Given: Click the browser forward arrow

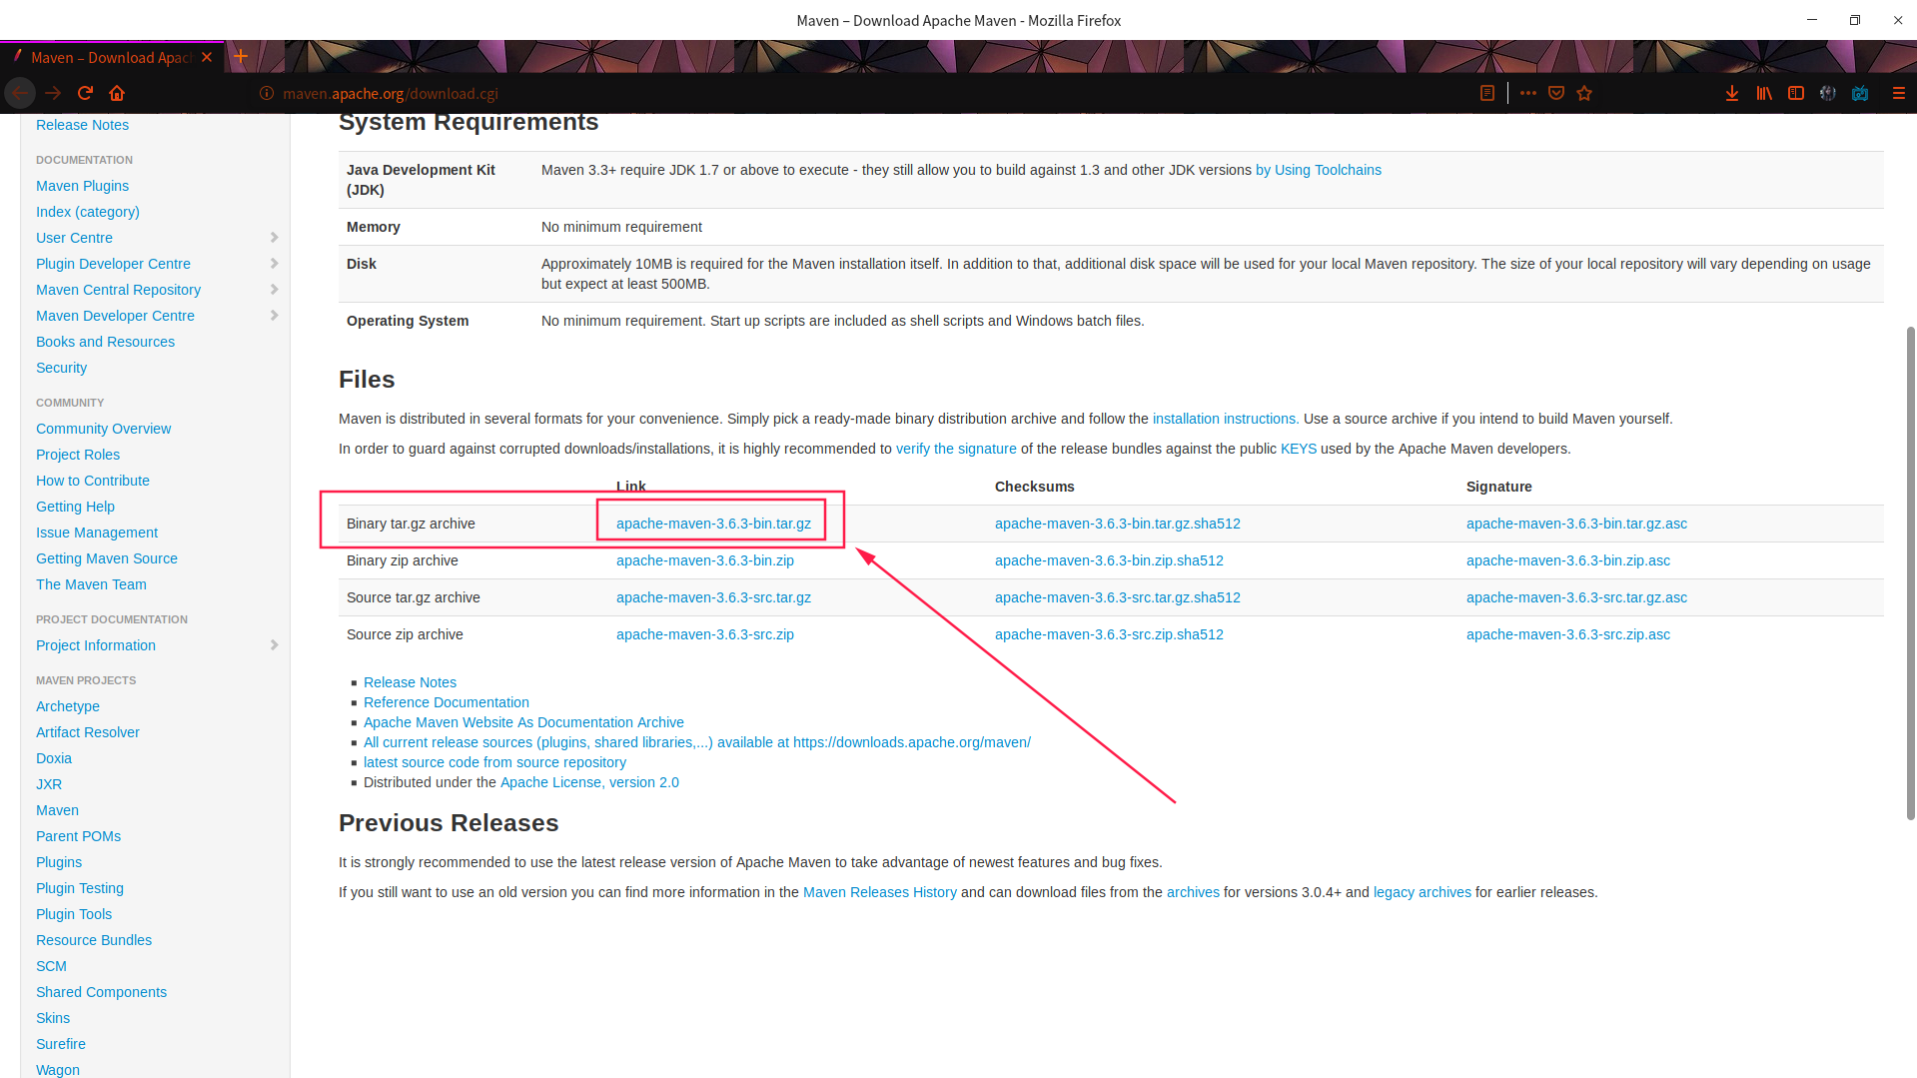Looking at the screenshot, I should click(53, 93).
